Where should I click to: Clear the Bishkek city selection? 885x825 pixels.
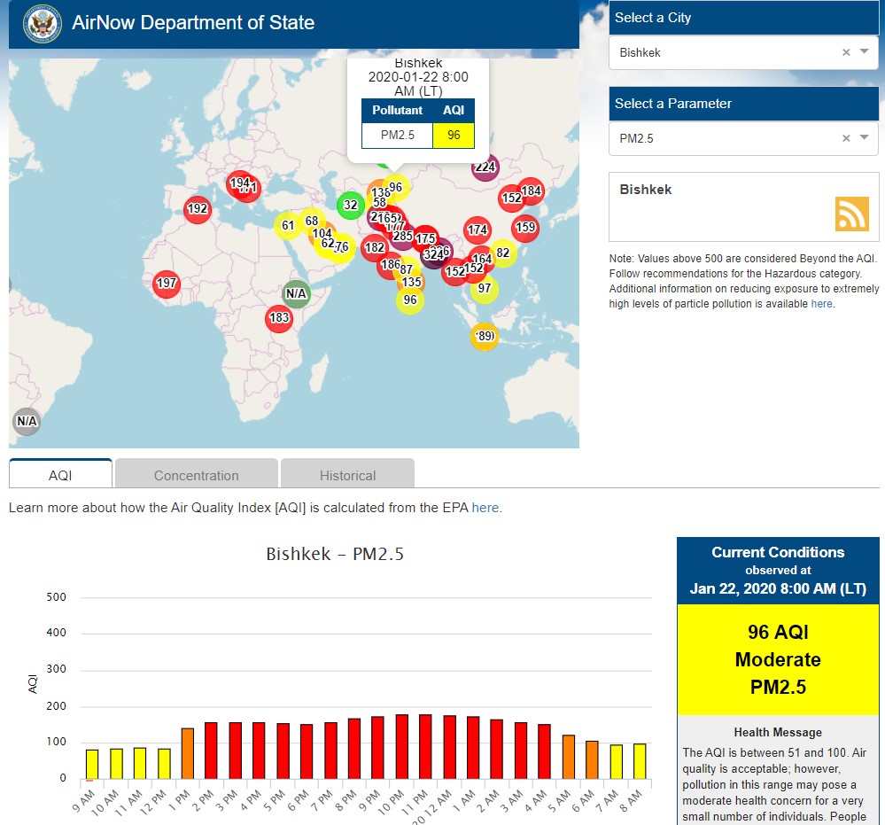coord(845,52)
